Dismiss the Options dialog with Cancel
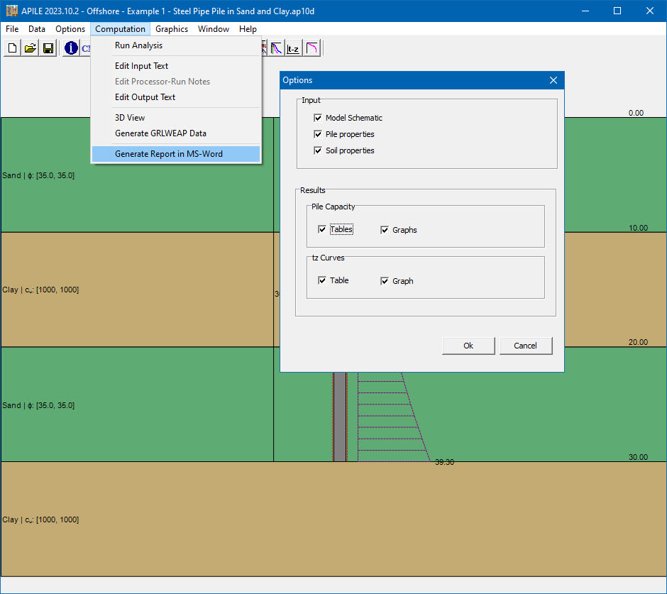The image size is (667, 594). (x=525, y=346)
